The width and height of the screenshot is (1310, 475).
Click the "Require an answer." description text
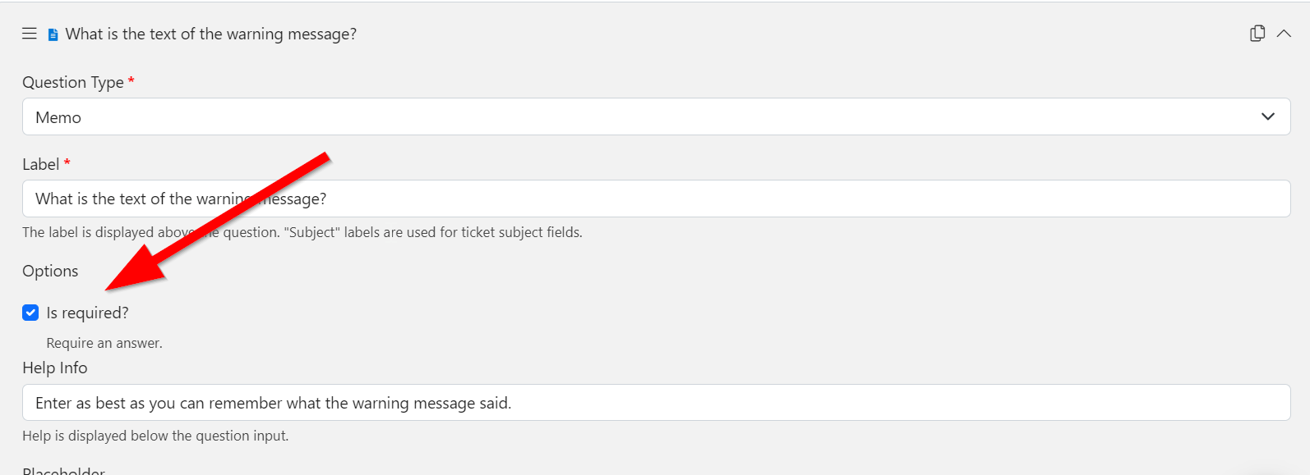[x=104, y=343]
